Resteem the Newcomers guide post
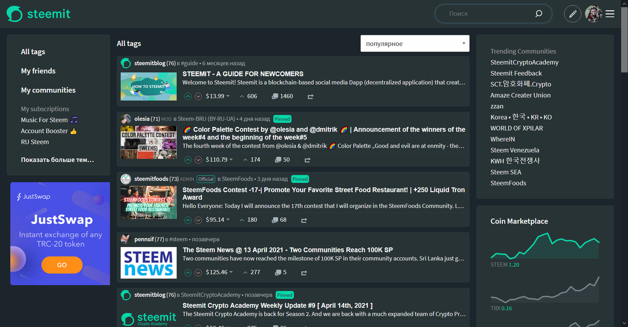The height and width of the screenshot is (327, 628). pyautogui.click(x=310, y=97)
